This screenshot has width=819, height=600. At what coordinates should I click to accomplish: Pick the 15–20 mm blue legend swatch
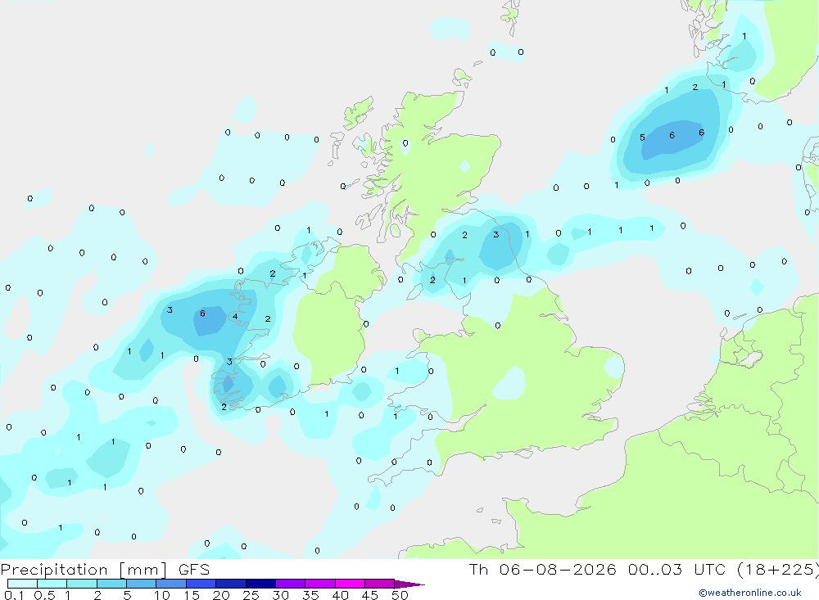[x=201, y=584]
